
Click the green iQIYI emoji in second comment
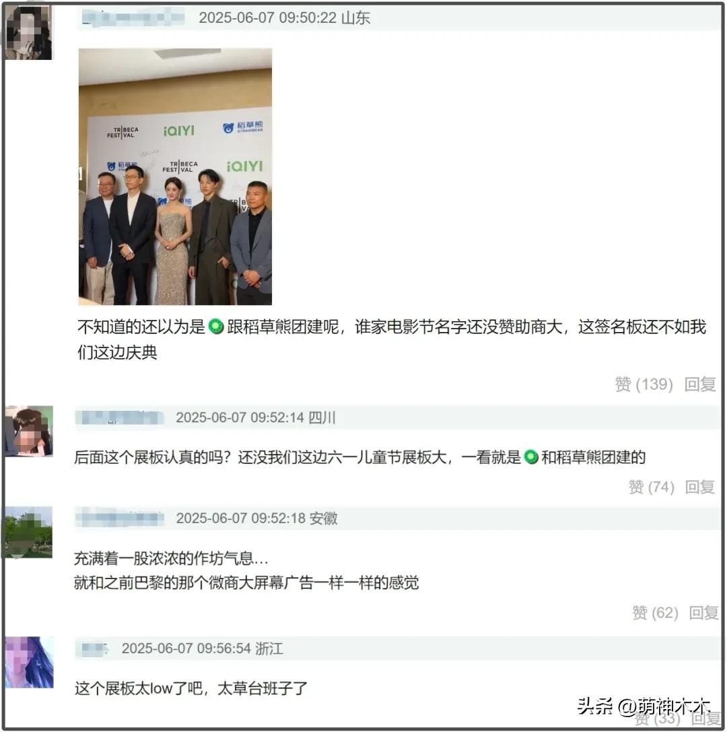tap(531, 457)
